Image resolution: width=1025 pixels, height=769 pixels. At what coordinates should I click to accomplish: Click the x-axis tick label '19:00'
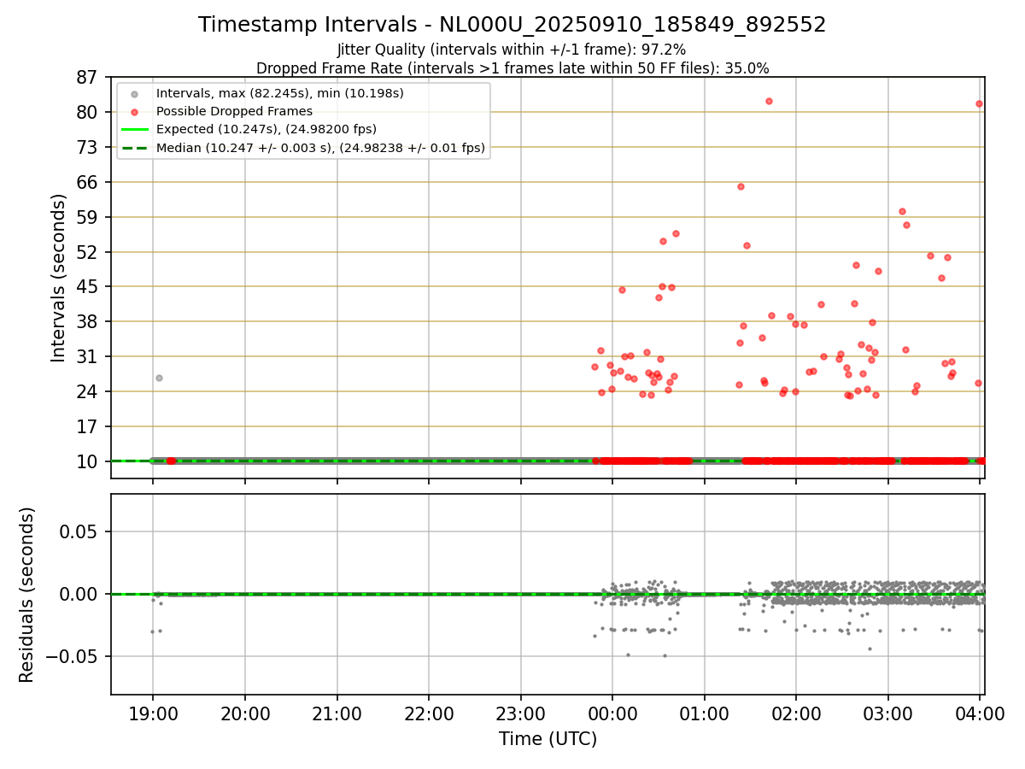coord(153,713)
